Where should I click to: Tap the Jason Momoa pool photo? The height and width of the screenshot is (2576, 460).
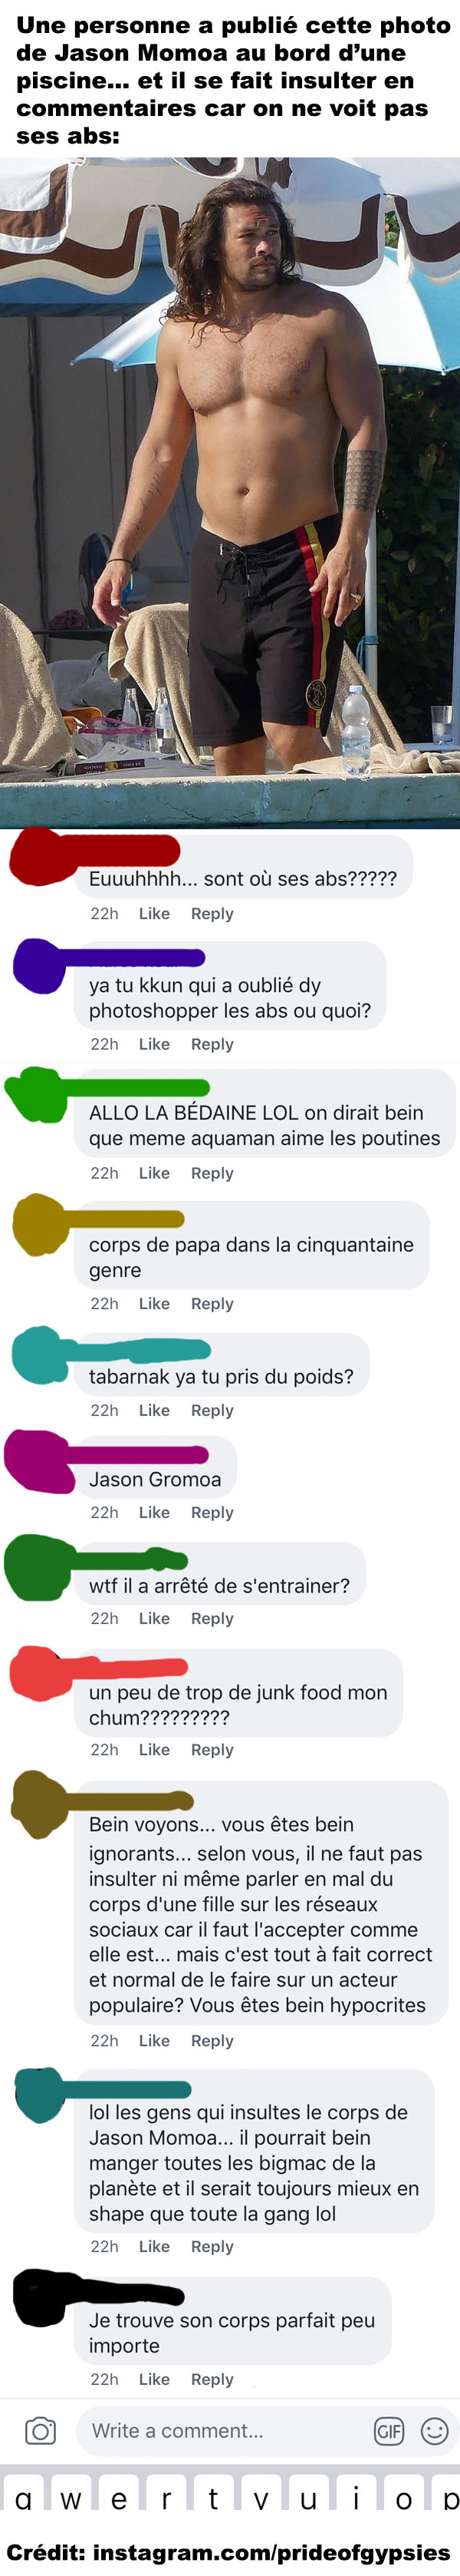pos(229,493)
